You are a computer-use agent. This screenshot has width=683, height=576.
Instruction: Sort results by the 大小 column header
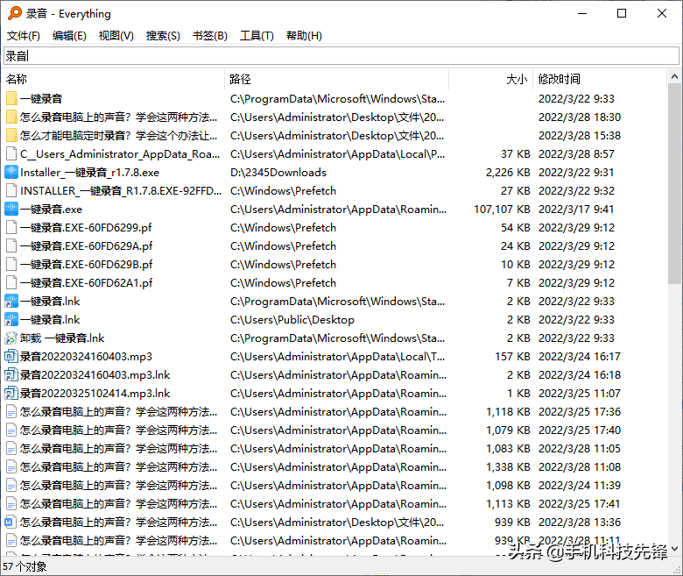coord(491,79)
